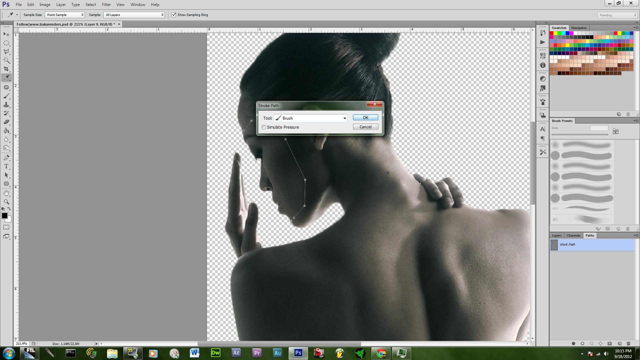Open the Painting workspace dropdown
The width and height of the screenshot is (640, 360).
[x=617, y=15]
